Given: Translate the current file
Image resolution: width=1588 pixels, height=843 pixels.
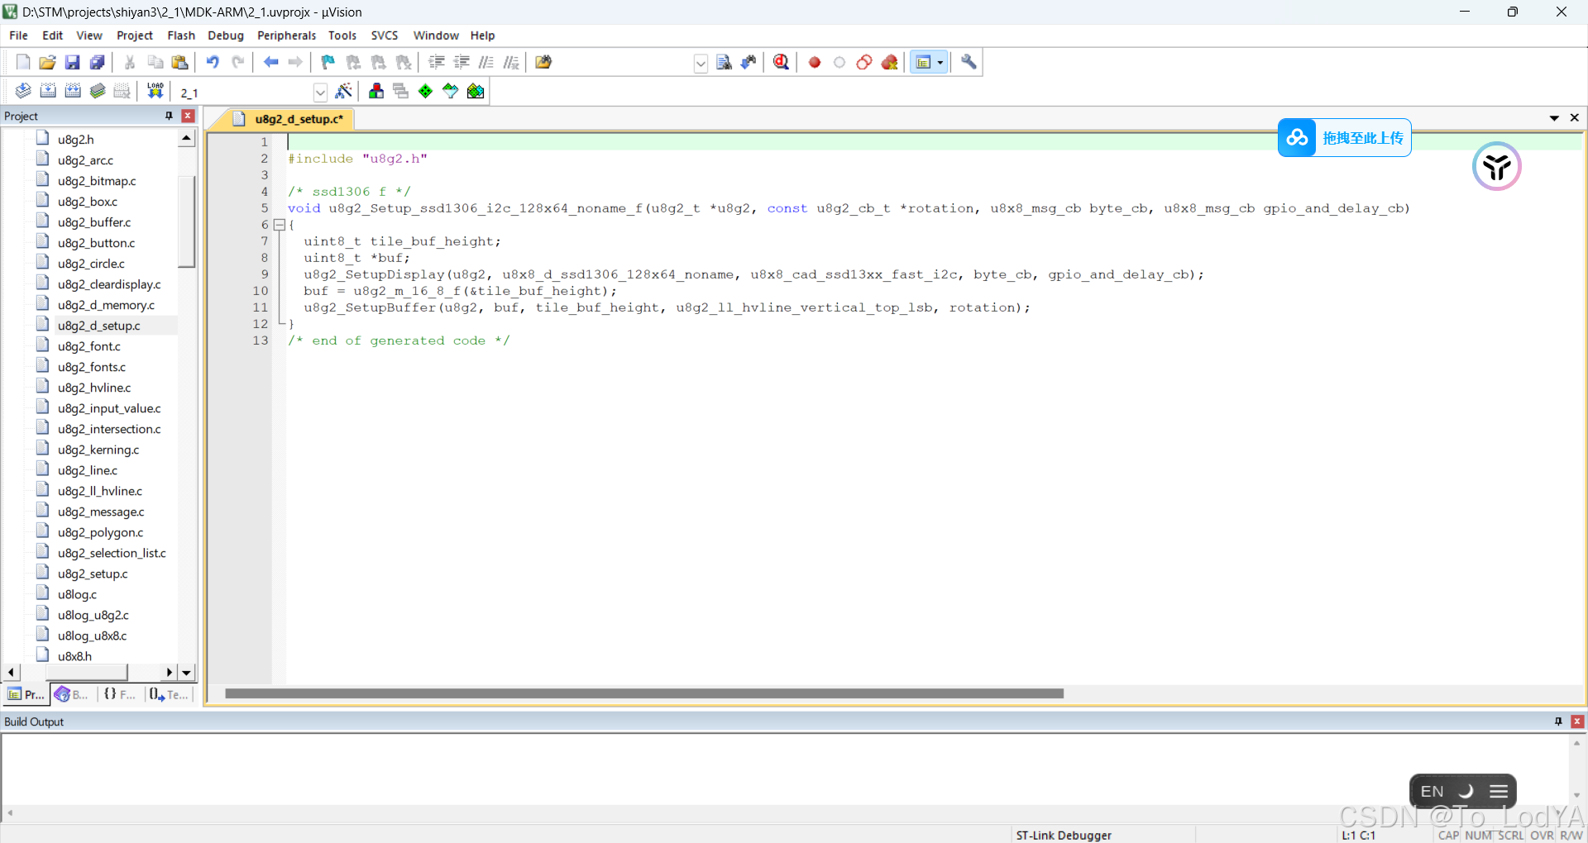Looking at the screenshot, I should (x=23, y=91).
